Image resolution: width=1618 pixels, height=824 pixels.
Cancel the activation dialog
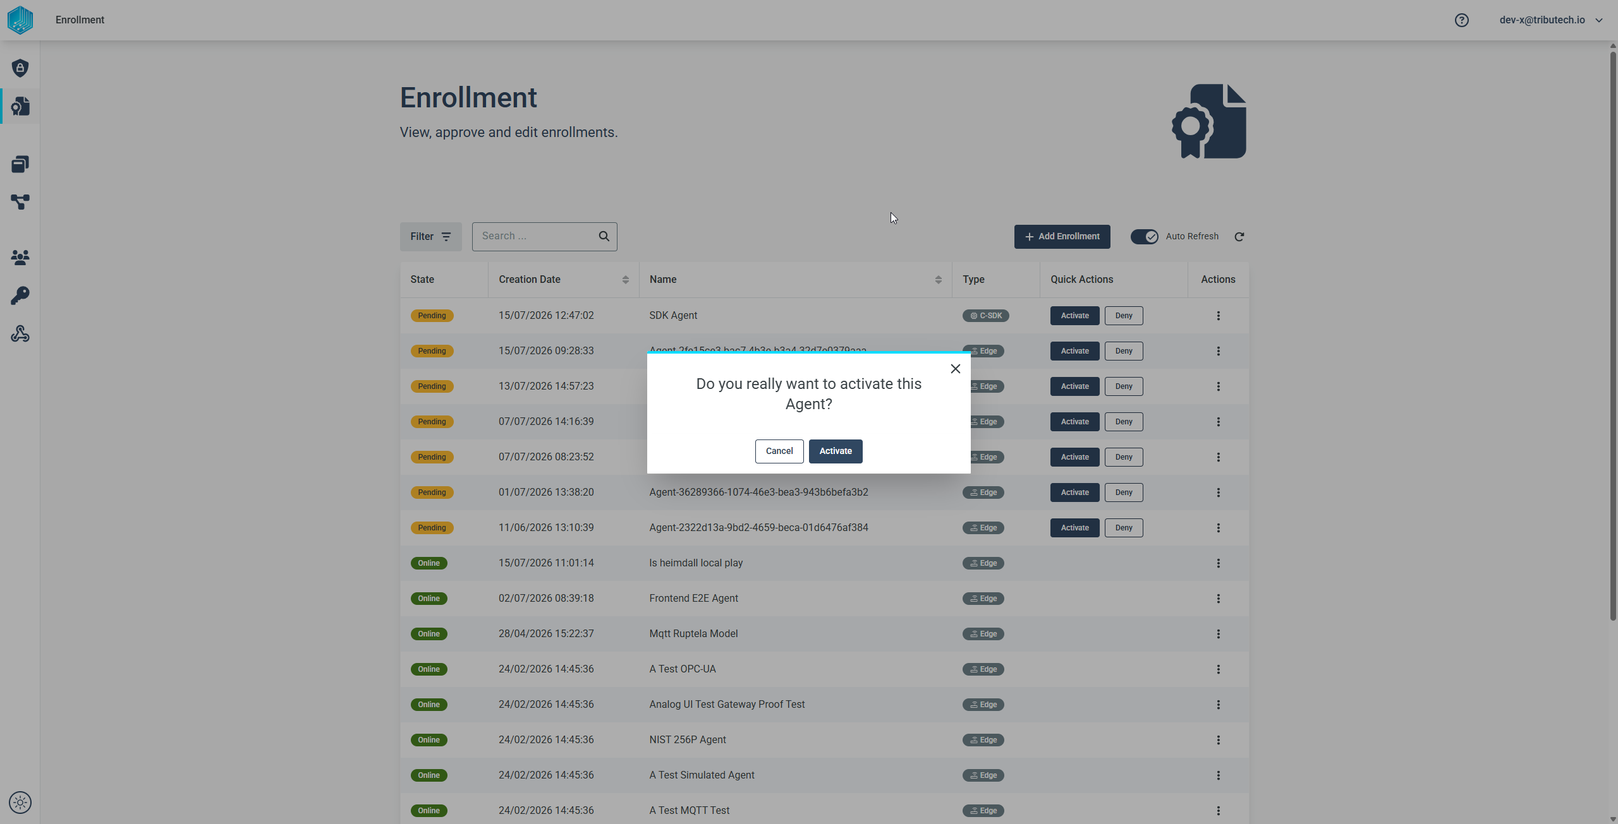[x=779, y=451]
